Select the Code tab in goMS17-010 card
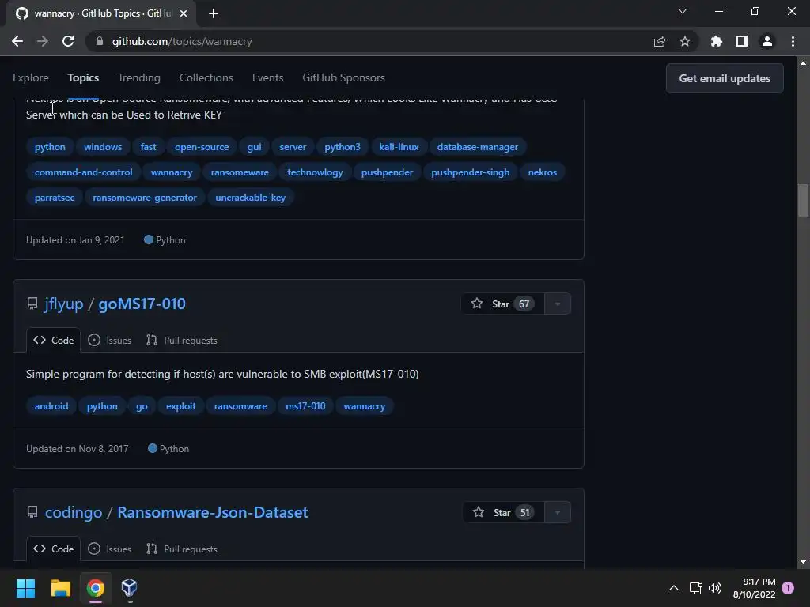The image size is (810, 607). (53, 340)
